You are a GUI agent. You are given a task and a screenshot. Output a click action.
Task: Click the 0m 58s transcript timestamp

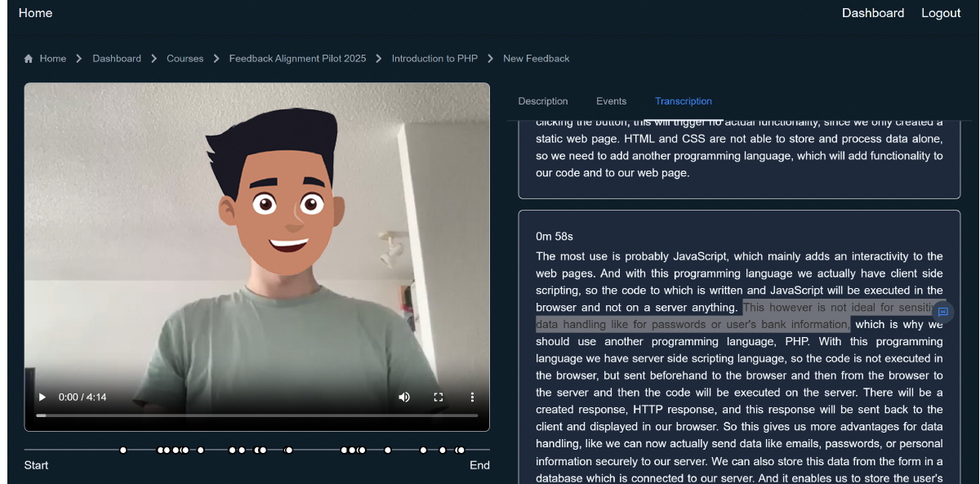pyautogui.click(x=555, y=237)
